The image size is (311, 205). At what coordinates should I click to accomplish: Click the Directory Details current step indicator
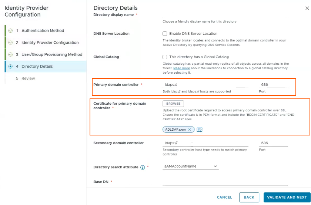(10, 66)
